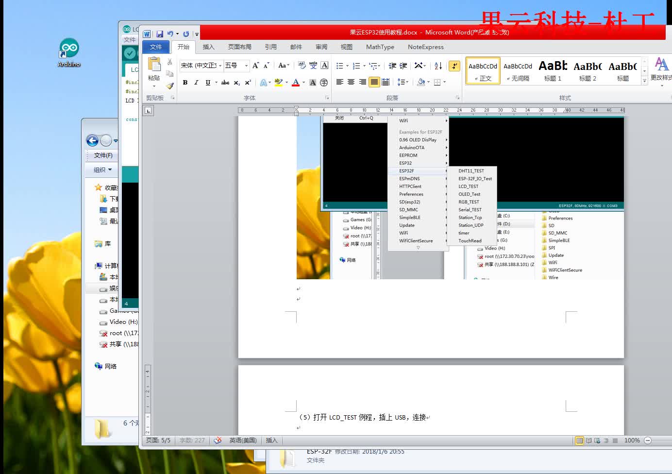
Task: Click the spelling check icon in the status bar
Action: point(218,440)
